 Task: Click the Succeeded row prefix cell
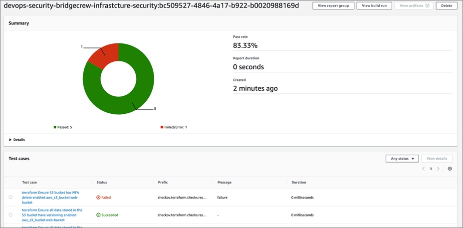pos(182,215)
